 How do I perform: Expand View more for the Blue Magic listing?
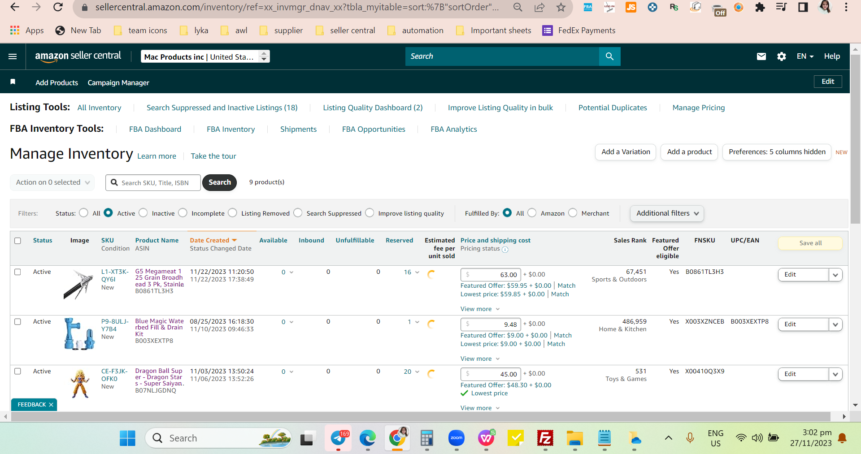(x=480, y=359)
